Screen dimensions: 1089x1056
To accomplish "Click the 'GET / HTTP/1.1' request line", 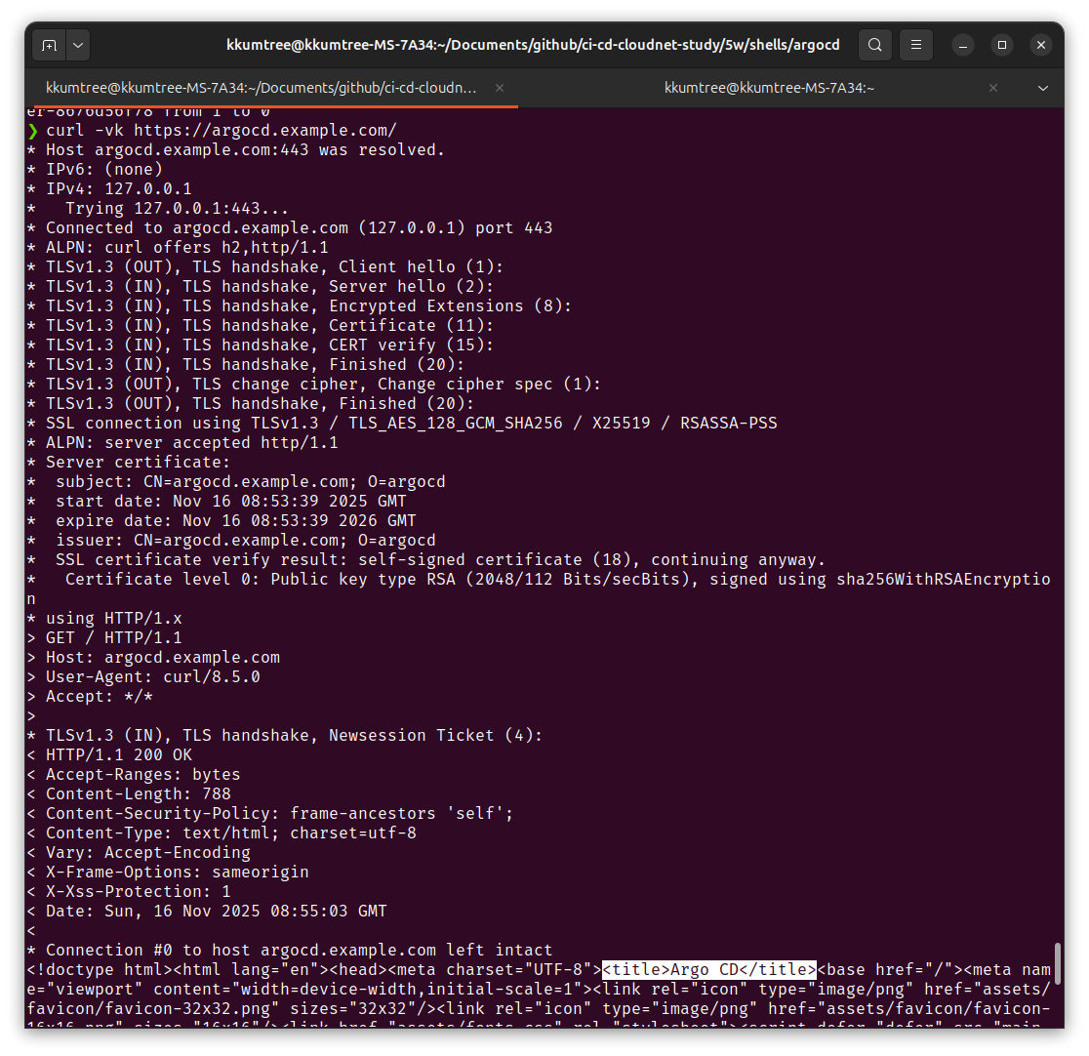I will pos(104,638).
